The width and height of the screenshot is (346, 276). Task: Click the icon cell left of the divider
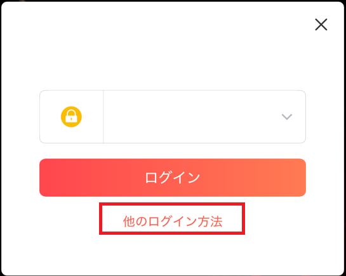[x=71, y=117]
